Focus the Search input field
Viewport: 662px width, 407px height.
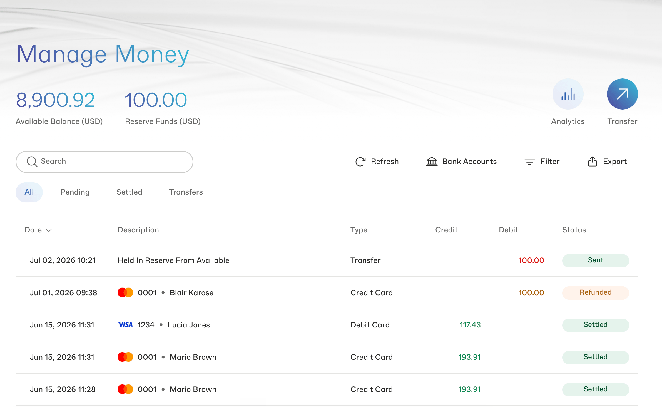(104, 162)
